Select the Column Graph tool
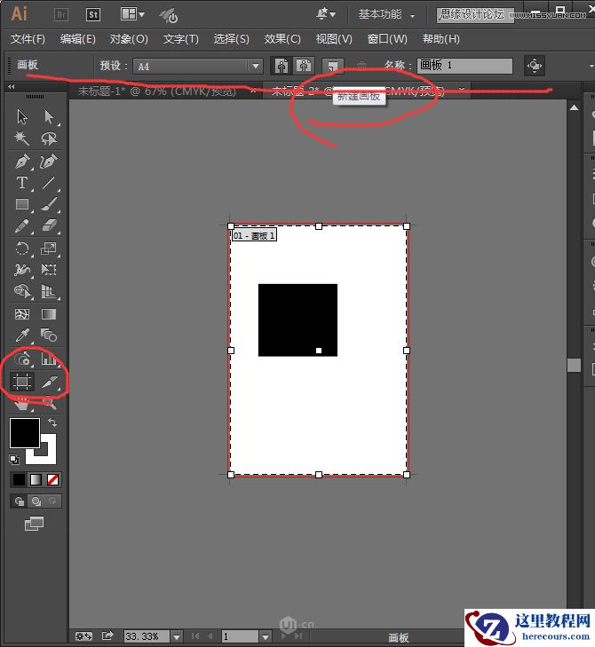This screenshot has height=647, width=595. tap(49, 359)
